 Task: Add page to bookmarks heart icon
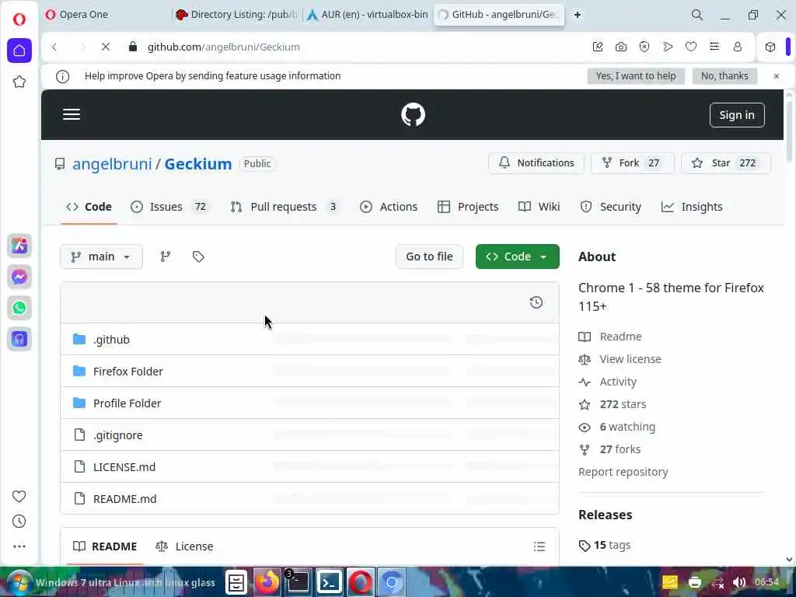click(691, 47)
